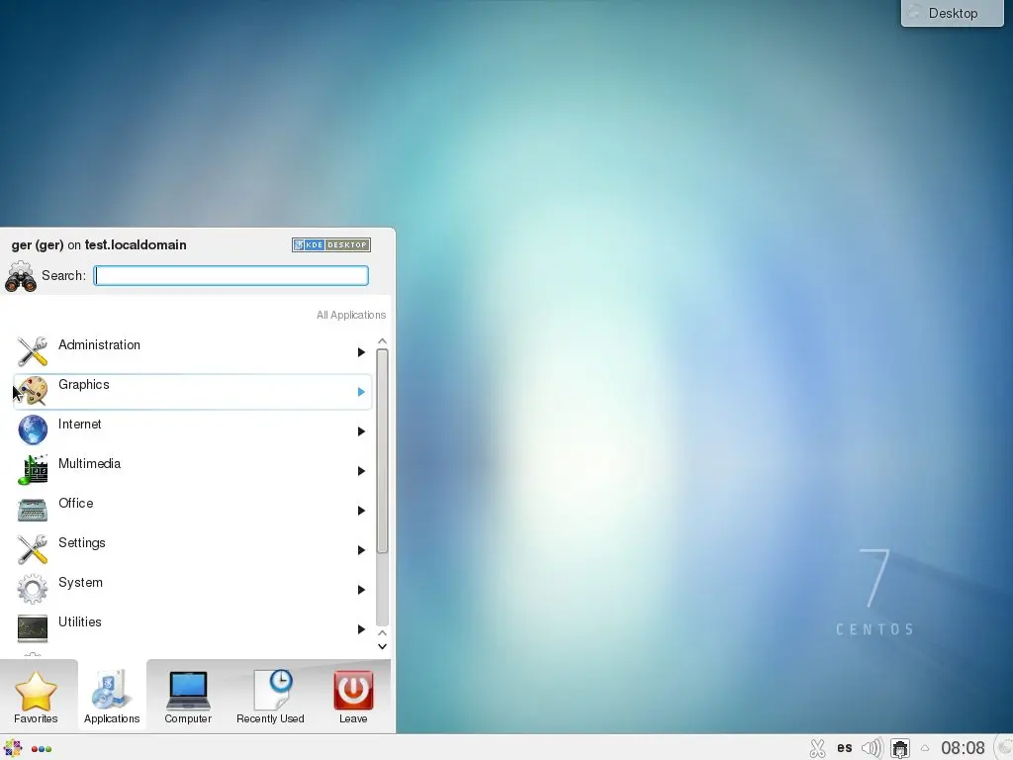Switch to the Favorites tab
Image resolution: width=1013 pixels, height=760 pixels.
[36, 697]
